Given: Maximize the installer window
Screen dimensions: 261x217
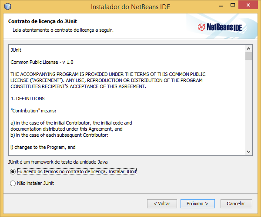Looking at the screenshot, I should pyautogui.click(x=233, y=5).
